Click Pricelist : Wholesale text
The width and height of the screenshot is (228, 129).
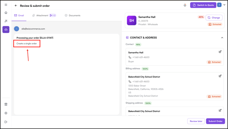[x=148, y=25]
